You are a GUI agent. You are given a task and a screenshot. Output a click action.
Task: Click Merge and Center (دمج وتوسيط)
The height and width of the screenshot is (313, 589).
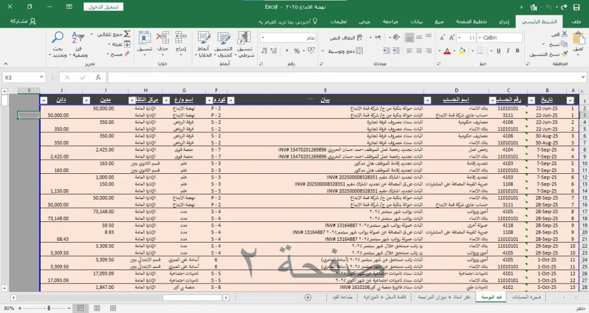tap(346, 51)
